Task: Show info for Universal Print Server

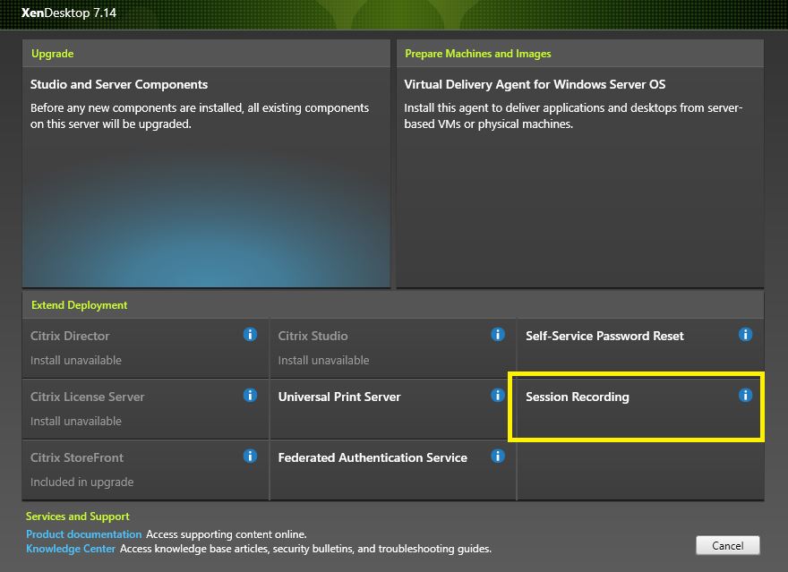Action: pyautogui.click(x=498, y=396)
